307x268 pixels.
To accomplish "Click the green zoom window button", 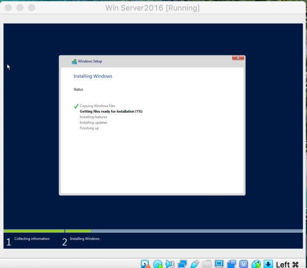I will (x=31, y=7).
